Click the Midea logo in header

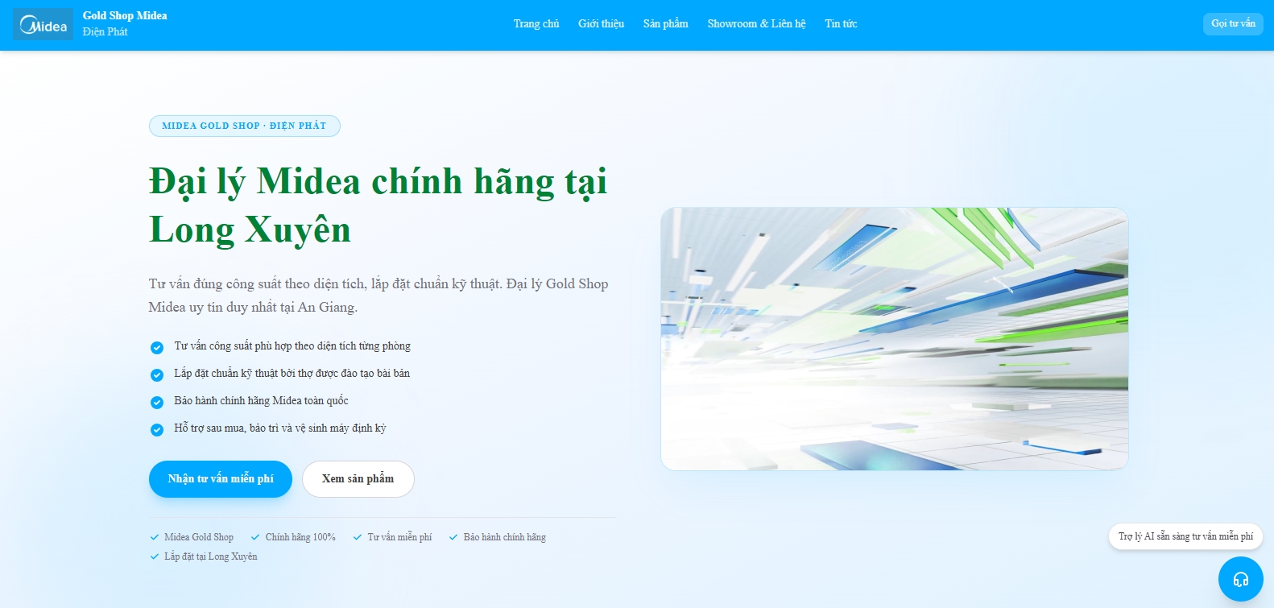coord(43,24)
